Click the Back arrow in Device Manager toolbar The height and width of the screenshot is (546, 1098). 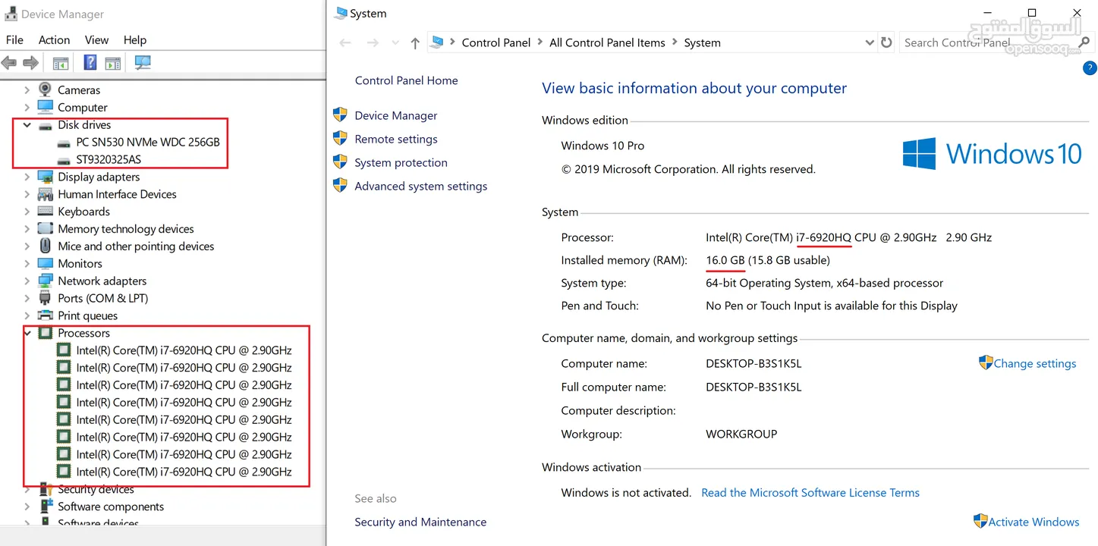9,63
